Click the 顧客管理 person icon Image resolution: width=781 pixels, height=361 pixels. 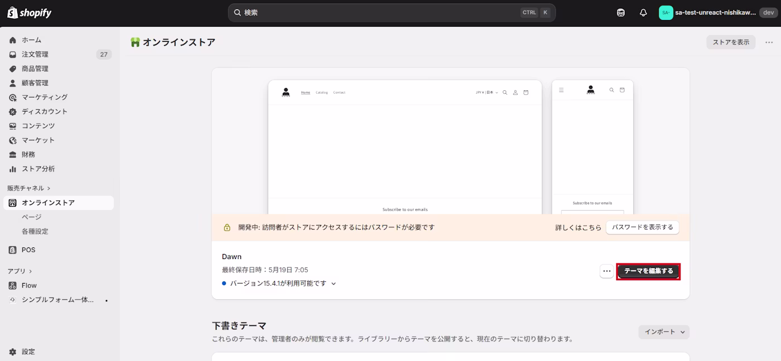(x=13, y=83)
